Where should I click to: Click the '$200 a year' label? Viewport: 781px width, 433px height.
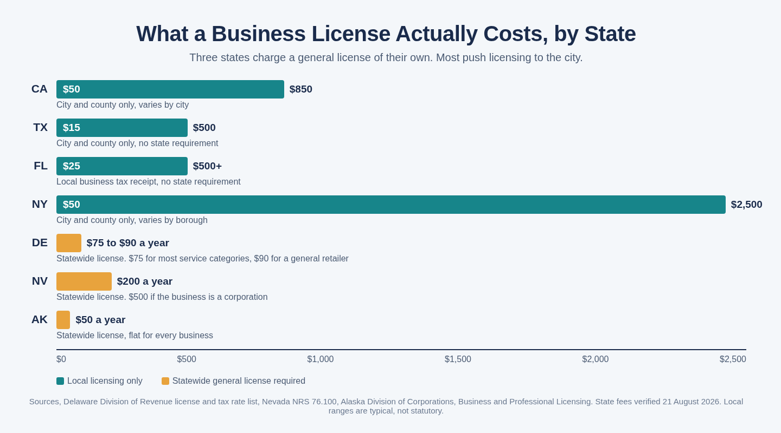pos(145,281)
